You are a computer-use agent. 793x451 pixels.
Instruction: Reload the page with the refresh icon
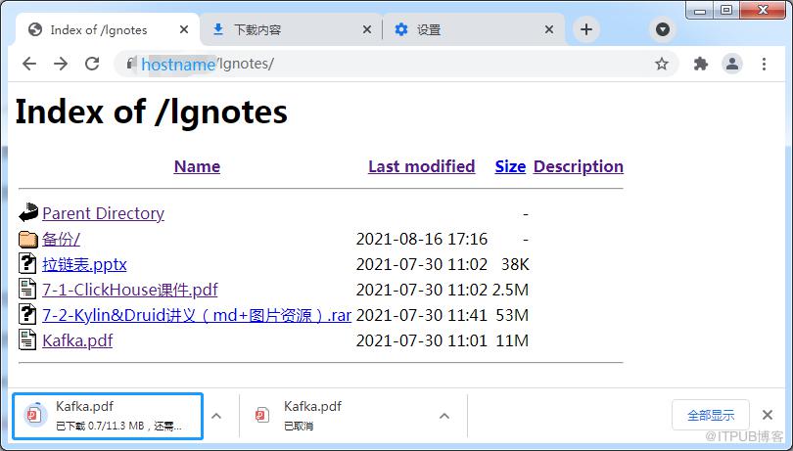(92, 64)
